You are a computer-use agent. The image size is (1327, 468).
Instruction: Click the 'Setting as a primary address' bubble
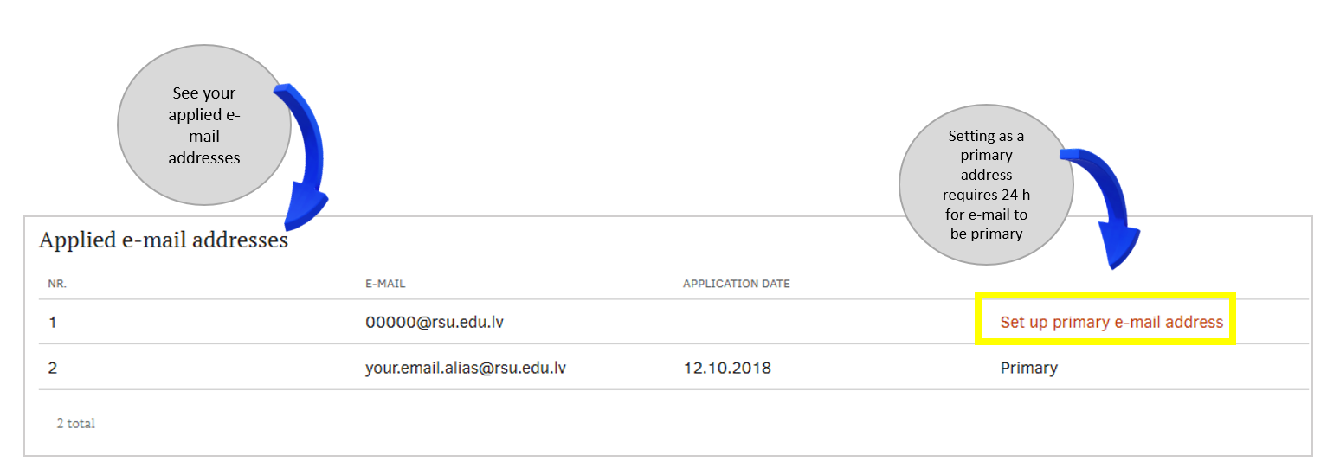point(986,184)
